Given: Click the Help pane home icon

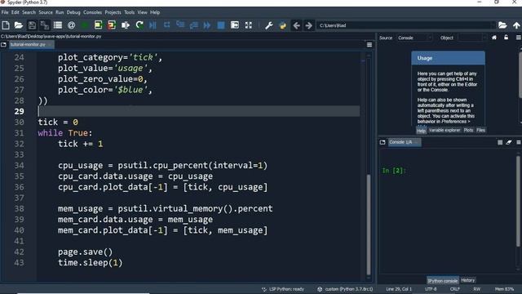Looking at the screenshot, I should click(494, 38).
